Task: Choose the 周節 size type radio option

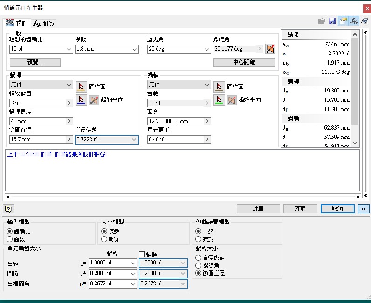Action: (104, 239)
